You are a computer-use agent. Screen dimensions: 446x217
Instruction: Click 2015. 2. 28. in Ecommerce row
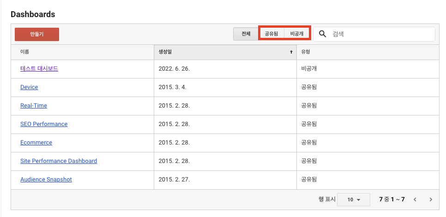[174, 143]
